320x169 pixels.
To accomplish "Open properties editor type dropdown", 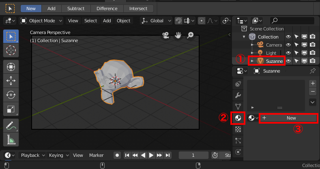I will [242, 71].
